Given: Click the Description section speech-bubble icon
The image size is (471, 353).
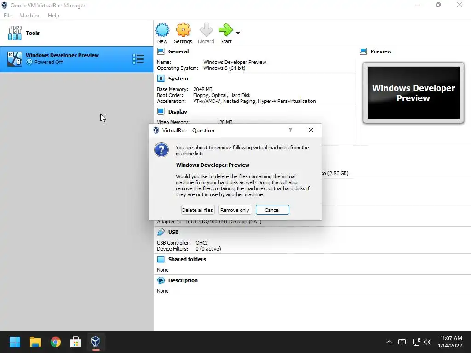Looking at the screenshot, I should click(161, 280).
